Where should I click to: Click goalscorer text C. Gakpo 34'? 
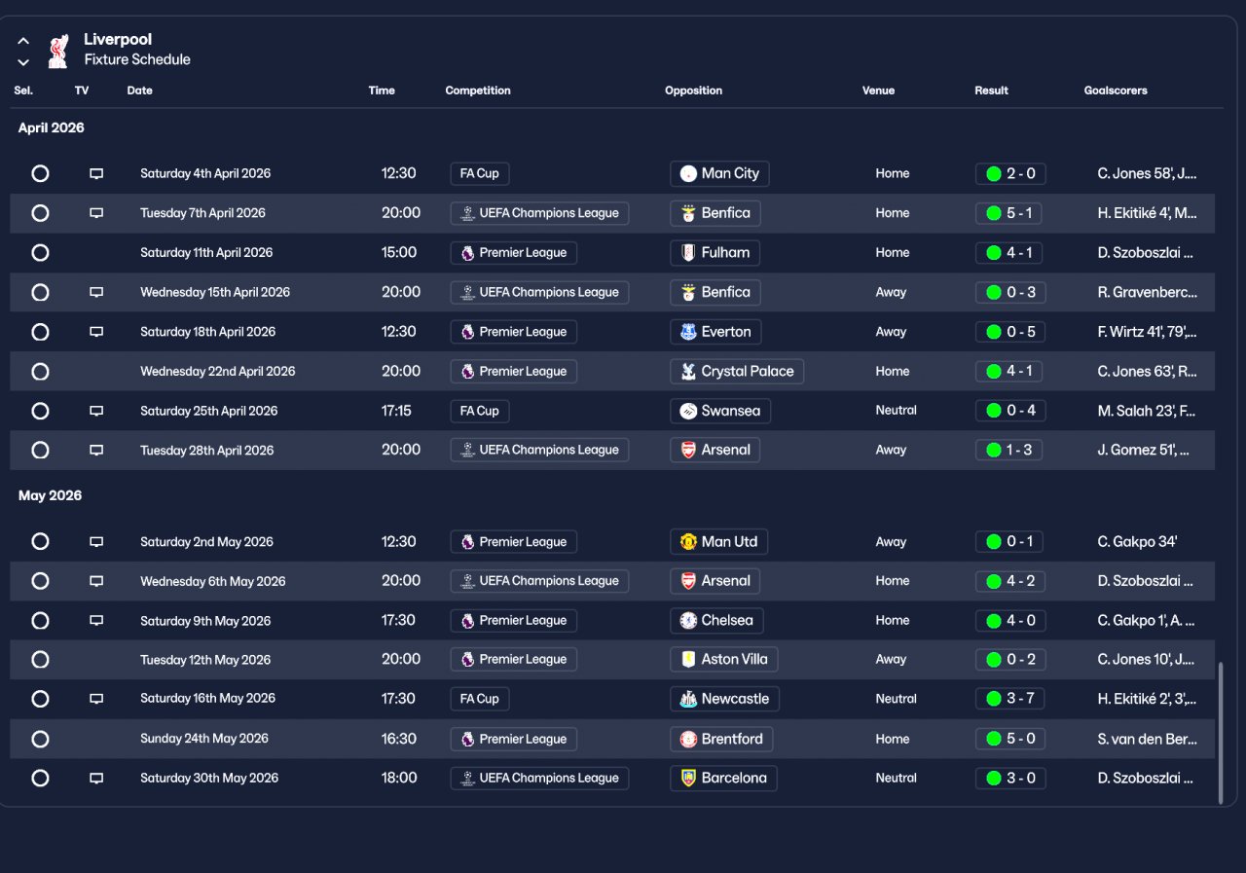(1137, 542)
